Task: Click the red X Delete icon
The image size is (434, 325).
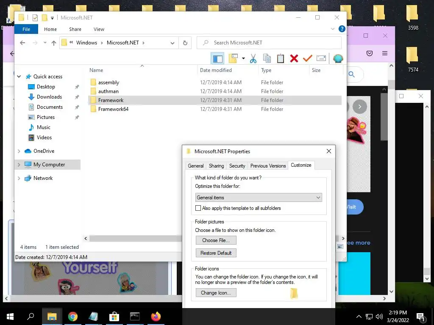Action: [x=294, y=58]
